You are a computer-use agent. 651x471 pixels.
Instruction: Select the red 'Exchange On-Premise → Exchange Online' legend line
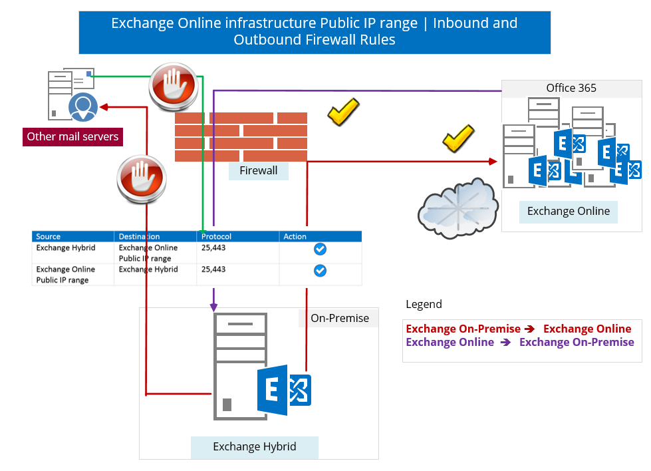pos(519,329)
